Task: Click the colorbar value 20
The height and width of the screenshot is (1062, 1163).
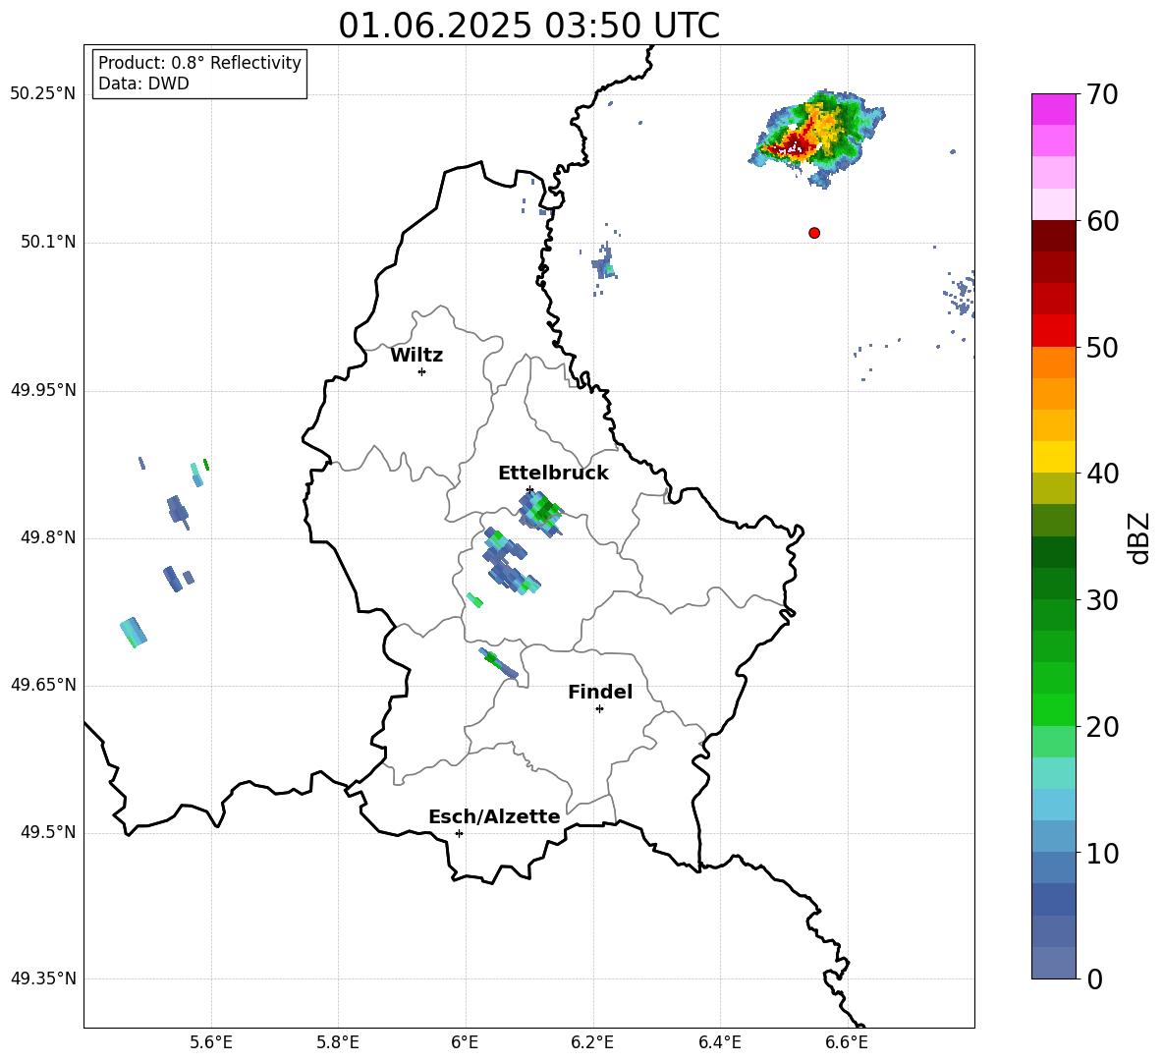Action: coord(1102,727)
